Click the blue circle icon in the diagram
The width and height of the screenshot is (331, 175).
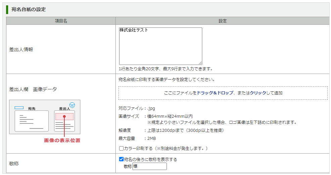72,105
